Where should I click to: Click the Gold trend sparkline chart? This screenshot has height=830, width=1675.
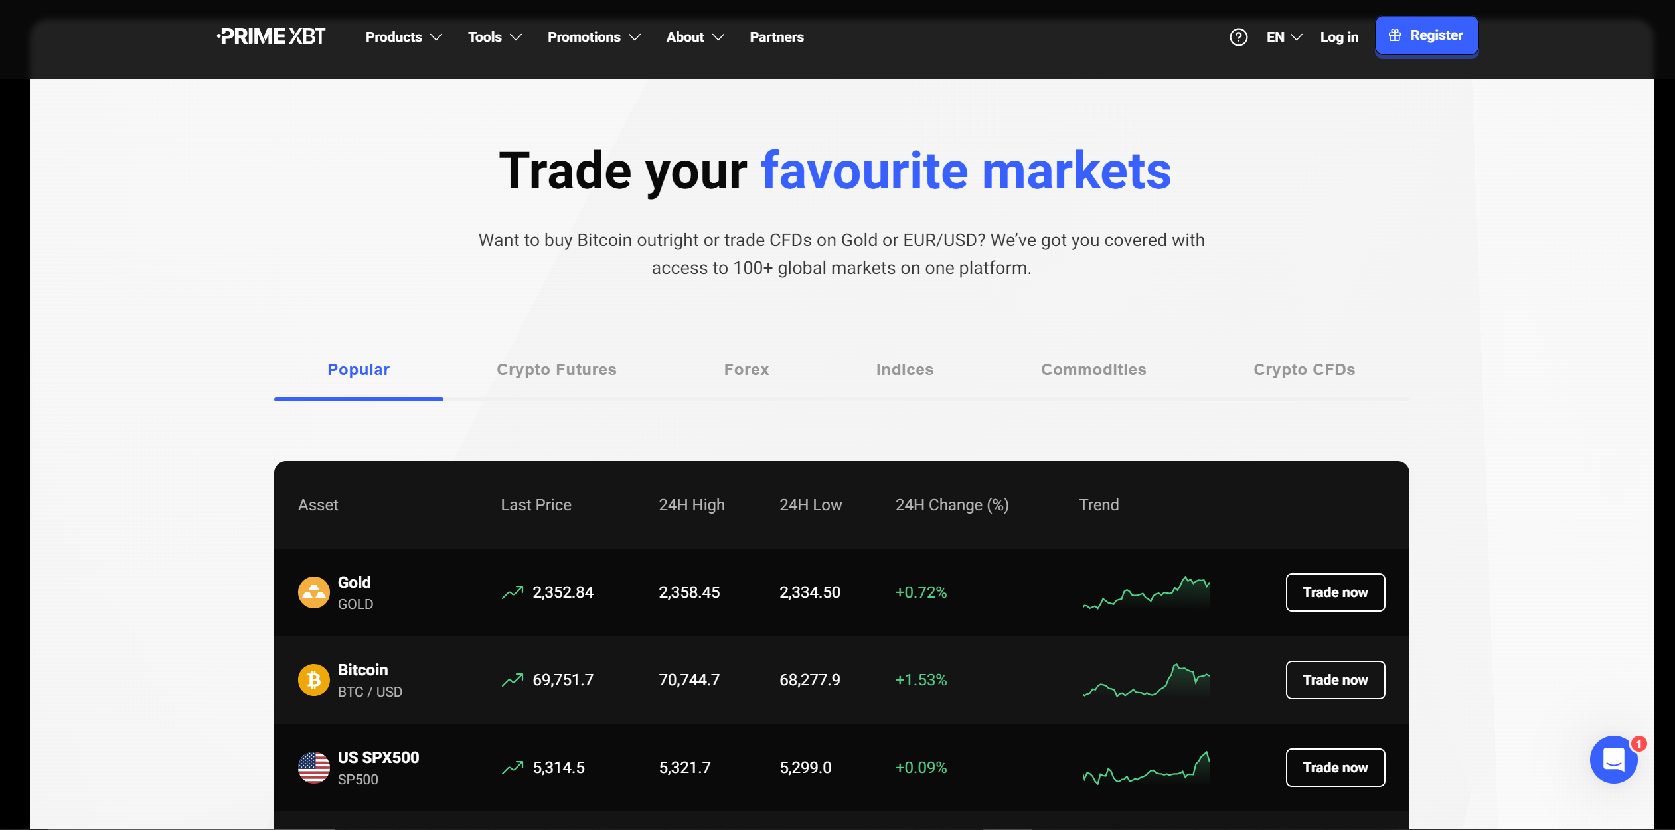point(1146,592)
